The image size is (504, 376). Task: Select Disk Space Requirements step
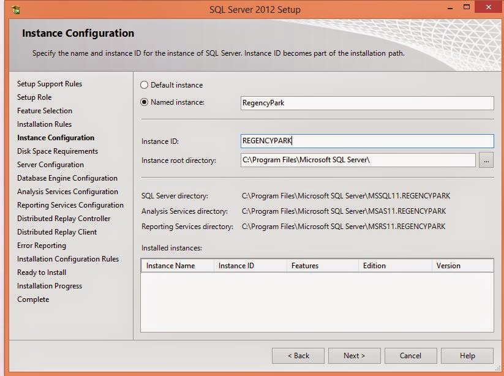click(x=58, y=151)
